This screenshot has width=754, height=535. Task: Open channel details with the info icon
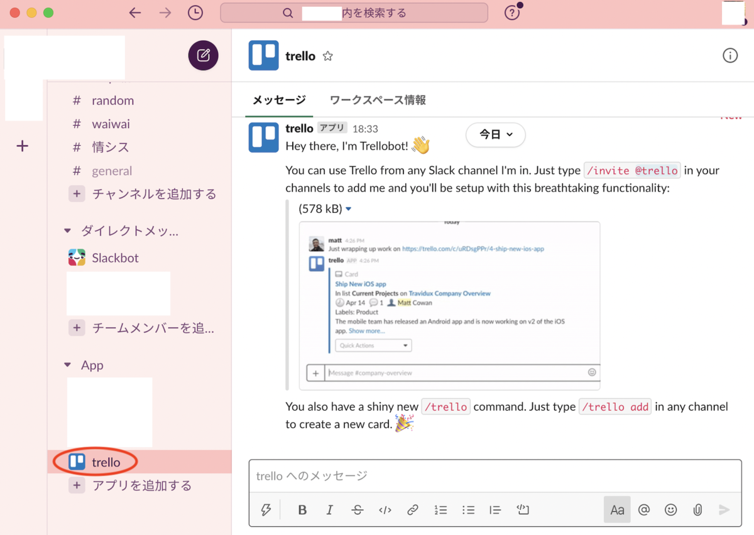[730, 55]
